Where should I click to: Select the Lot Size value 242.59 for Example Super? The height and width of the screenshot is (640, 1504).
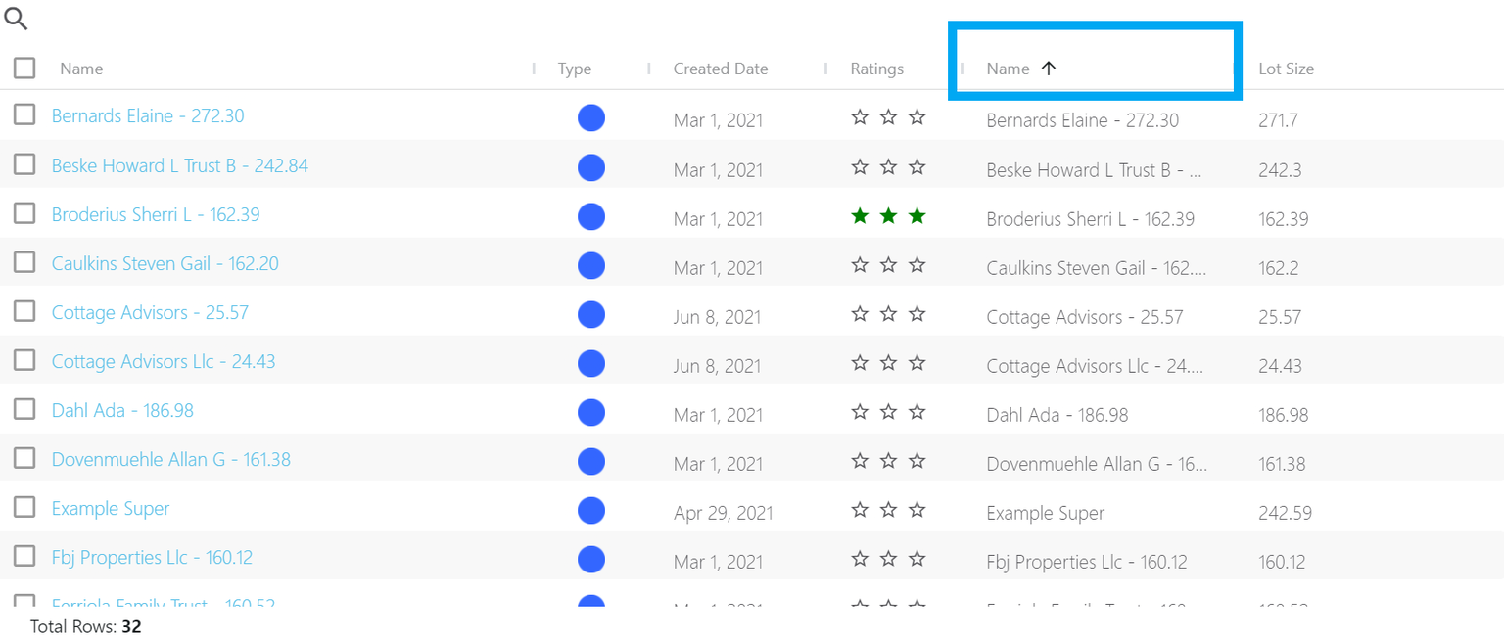1284,512
